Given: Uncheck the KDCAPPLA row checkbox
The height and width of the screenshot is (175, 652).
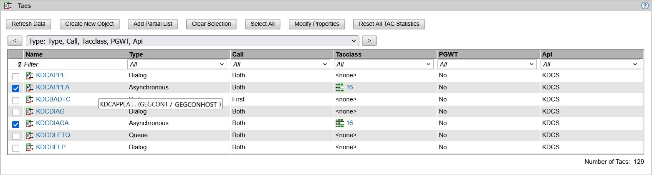Looking at the screenshot, I should [x=16, y=88].
